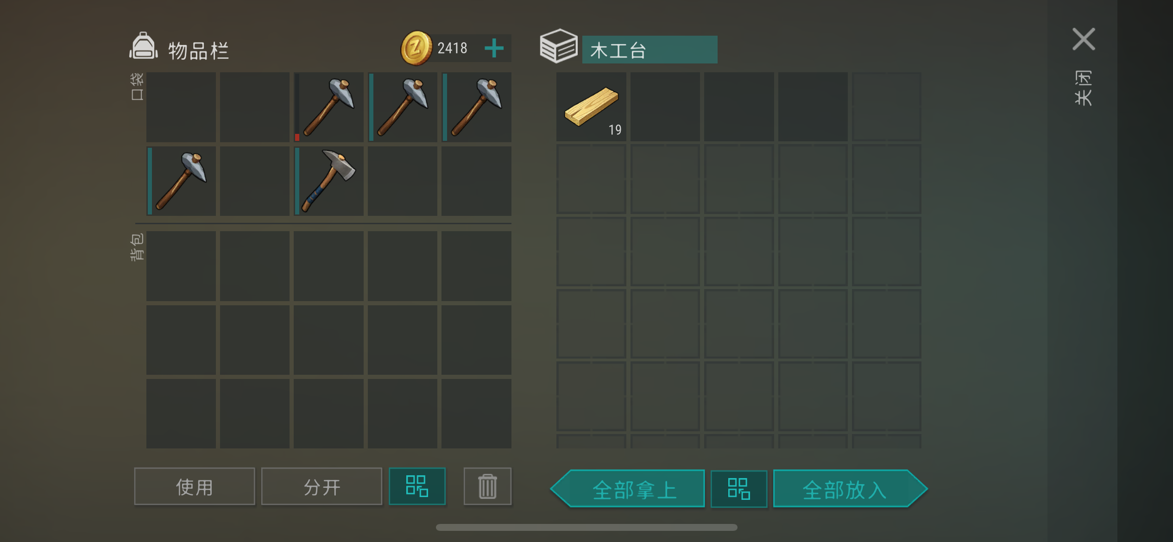This screenshot has width=1173, height=542.
Task: Close the panel with the X
Action: tap(1084, 39)
